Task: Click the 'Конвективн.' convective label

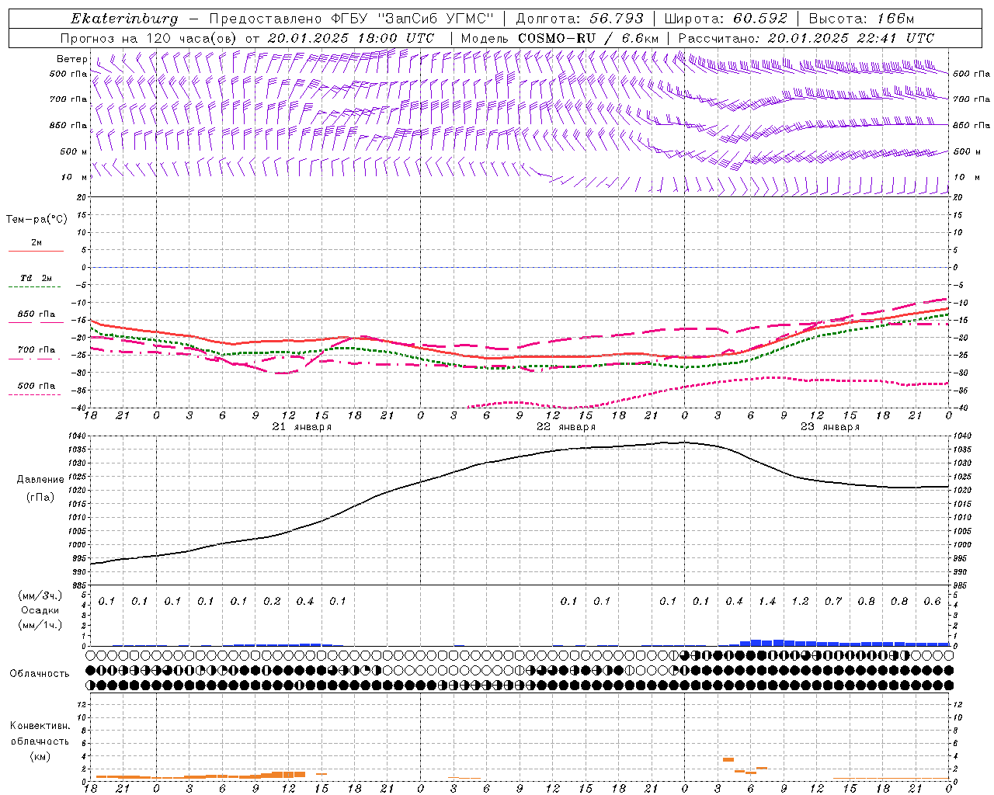Action: [x=40, y=726]
